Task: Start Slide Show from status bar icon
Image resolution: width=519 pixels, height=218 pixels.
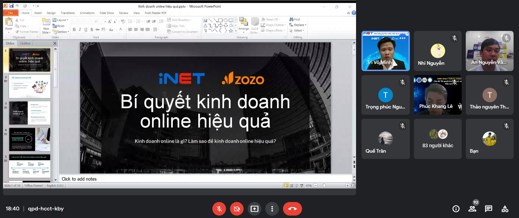Action: click(x=301, y=185)
